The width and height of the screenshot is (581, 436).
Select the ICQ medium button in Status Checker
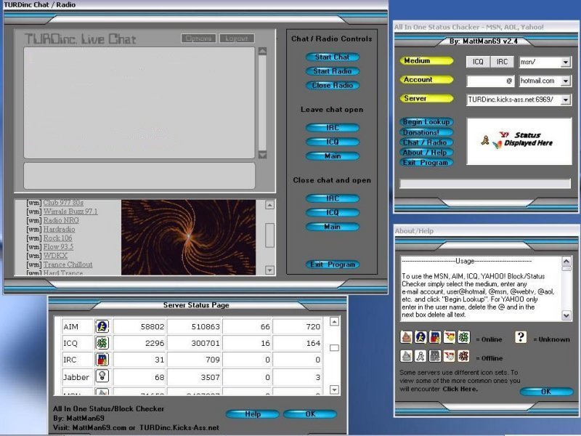click(478, 62)
